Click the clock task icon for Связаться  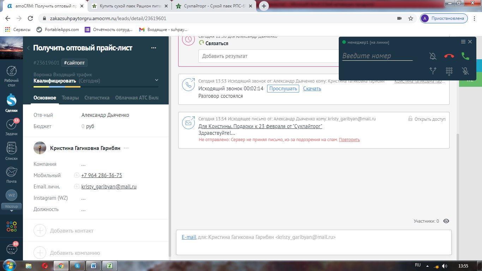[188, 40]
